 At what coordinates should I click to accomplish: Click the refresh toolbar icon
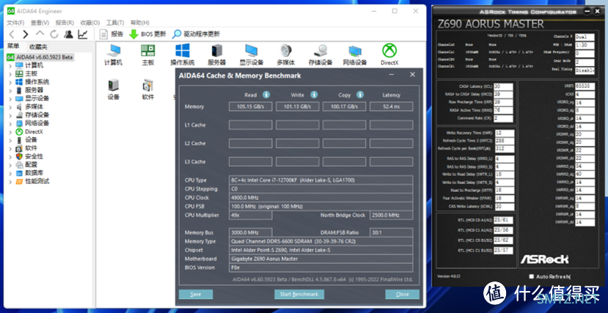pyautogui.click(x=54, y=34)
